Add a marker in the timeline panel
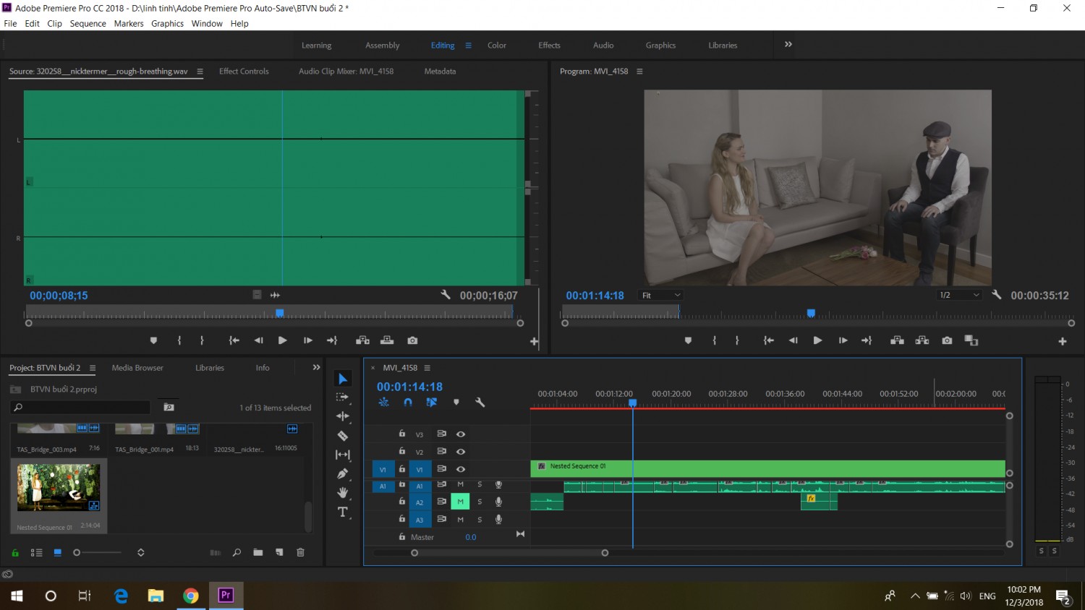This screenshot has width=1085, height=610. [x=456, y=403]
